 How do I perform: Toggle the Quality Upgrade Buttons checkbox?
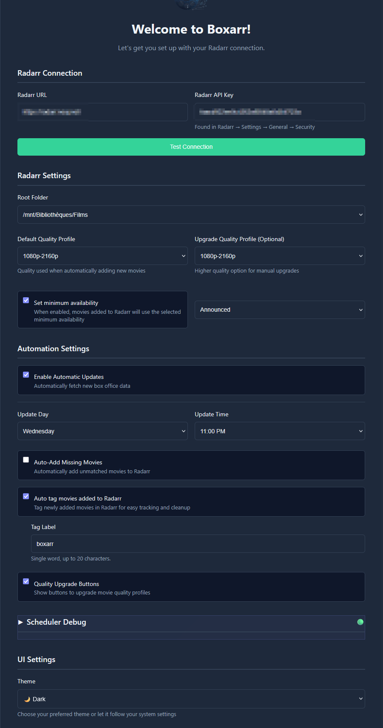(x=26, y=581)
